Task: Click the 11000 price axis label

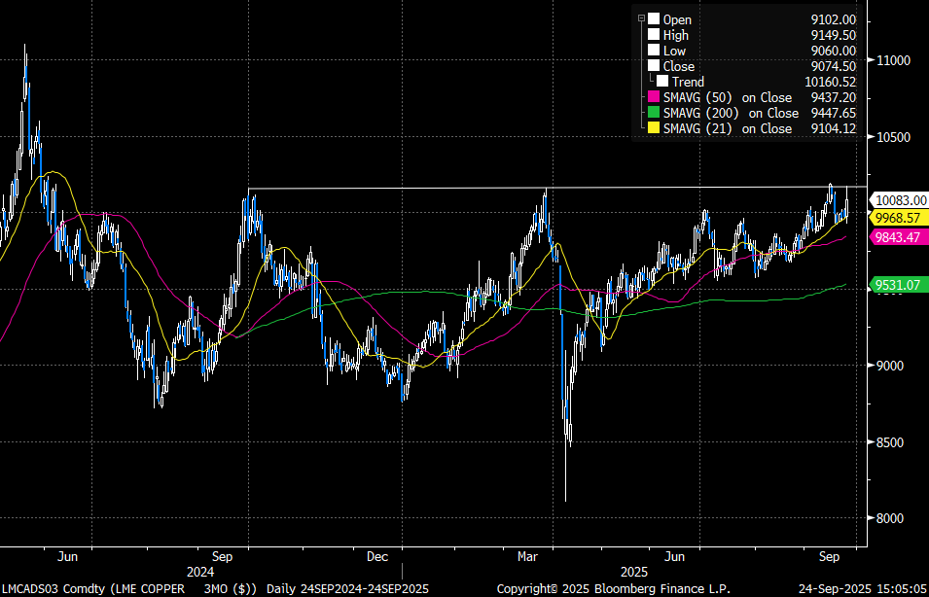Action: (894, 60)
